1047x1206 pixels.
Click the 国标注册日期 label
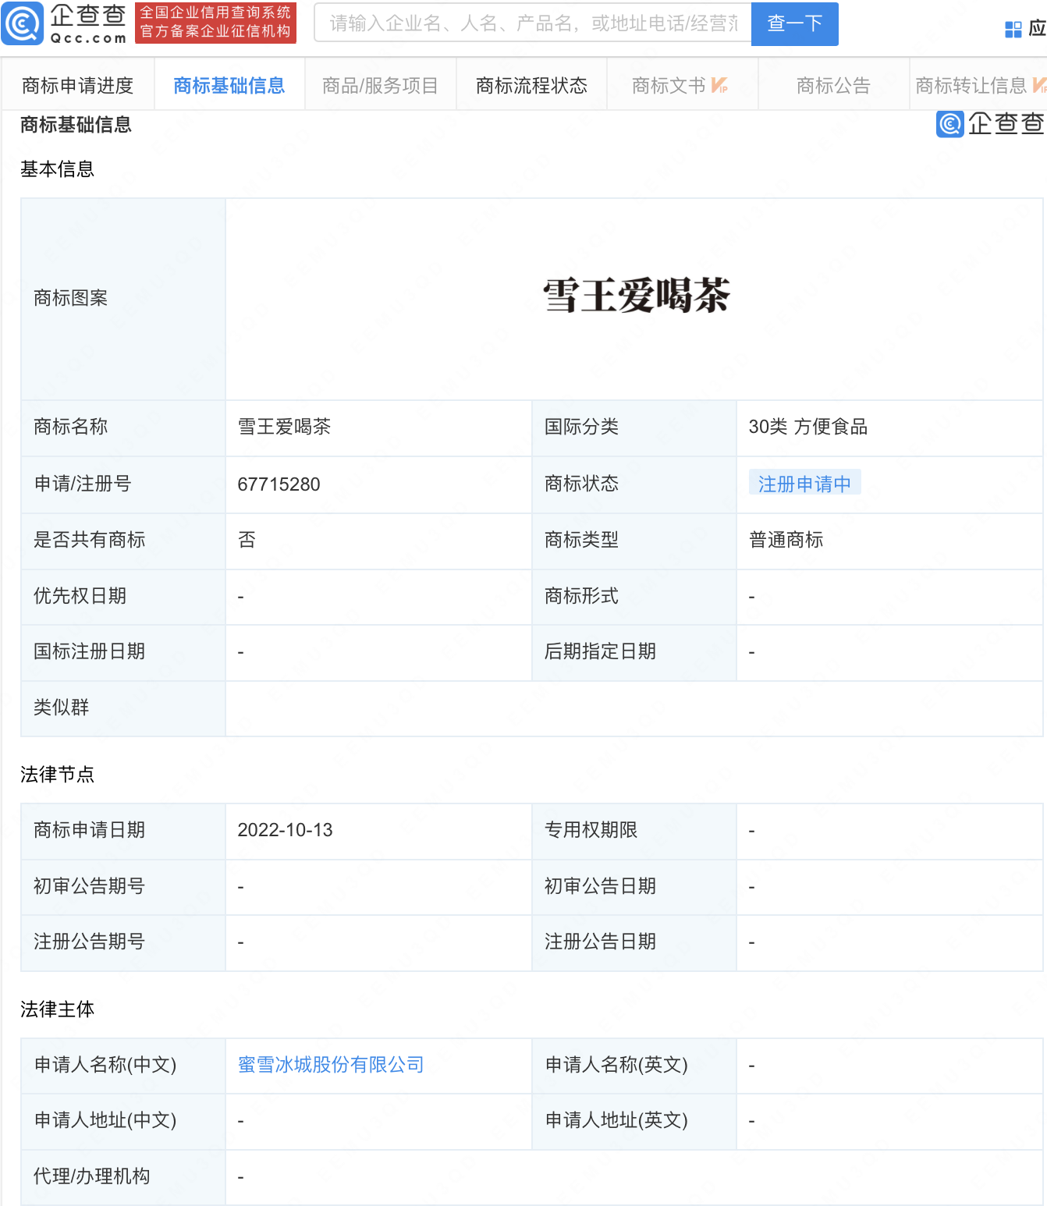pyautogui.click(x=89, y=651)
